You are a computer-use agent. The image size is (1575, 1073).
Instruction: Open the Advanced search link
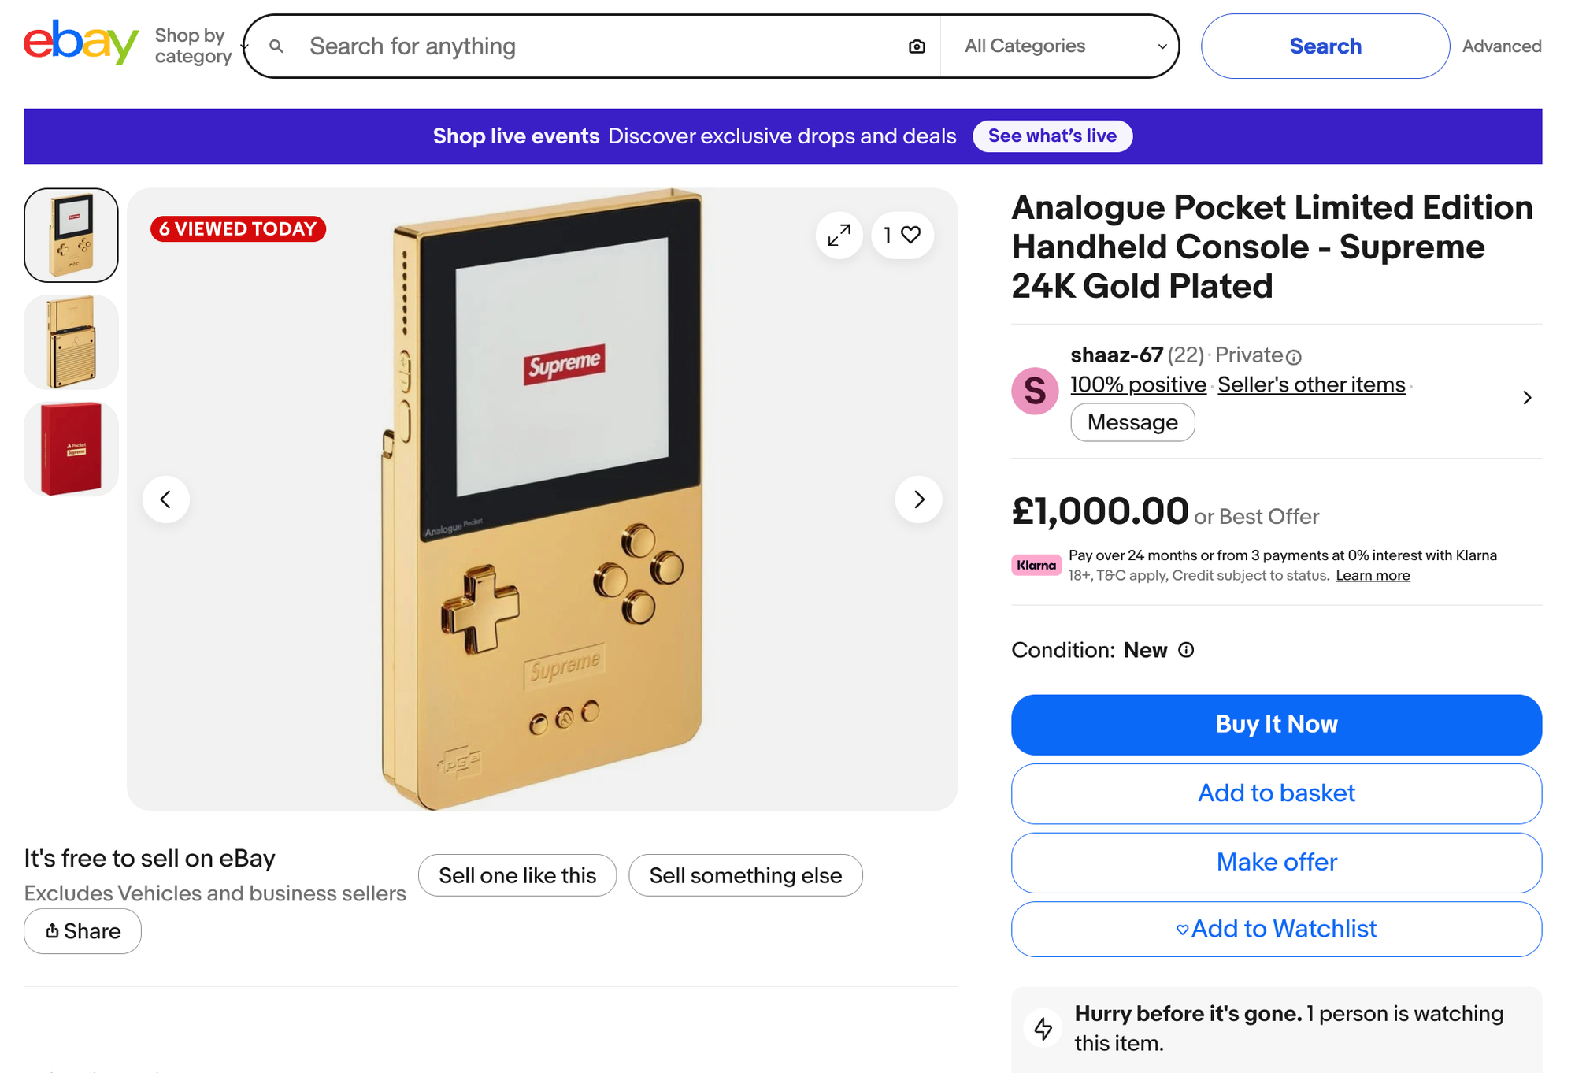tap(1502, 46)
